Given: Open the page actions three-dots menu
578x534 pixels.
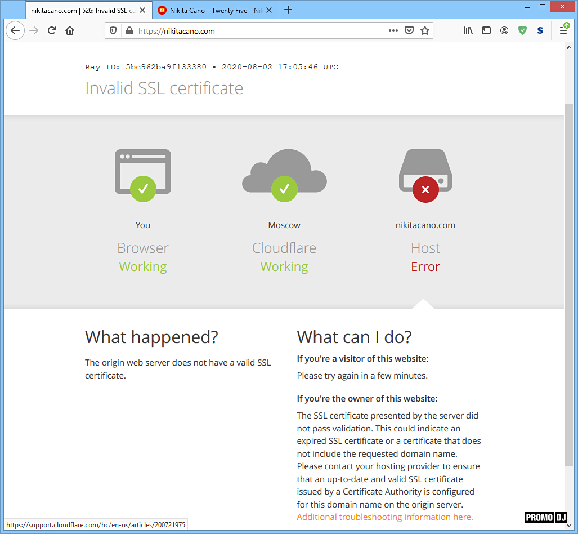Looking at the screenshot, I should (393, 31).
